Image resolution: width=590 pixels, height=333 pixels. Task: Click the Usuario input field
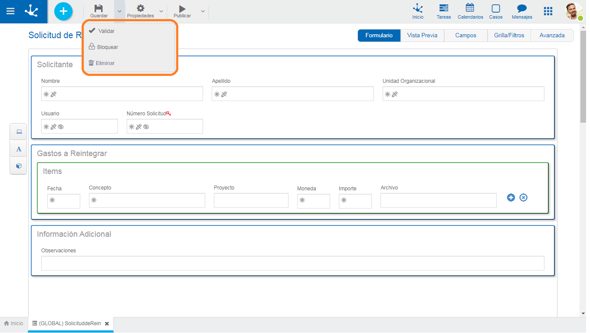pos(79,126)
